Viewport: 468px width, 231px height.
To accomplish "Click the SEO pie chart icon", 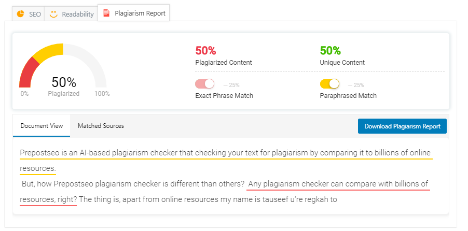I will pyautogui.click(x=21, y=14).
